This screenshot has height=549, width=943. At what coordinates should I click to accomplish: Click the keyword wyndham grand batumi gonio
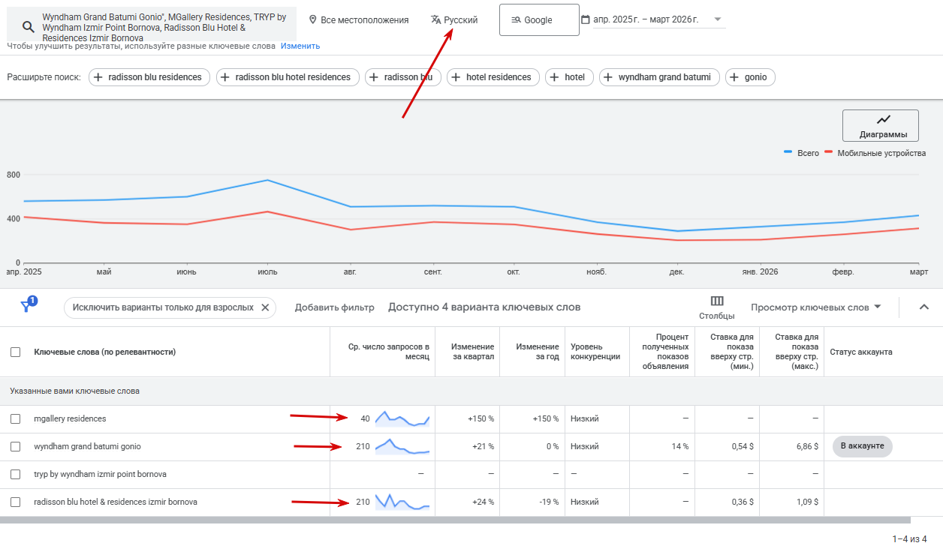point(87,446)
